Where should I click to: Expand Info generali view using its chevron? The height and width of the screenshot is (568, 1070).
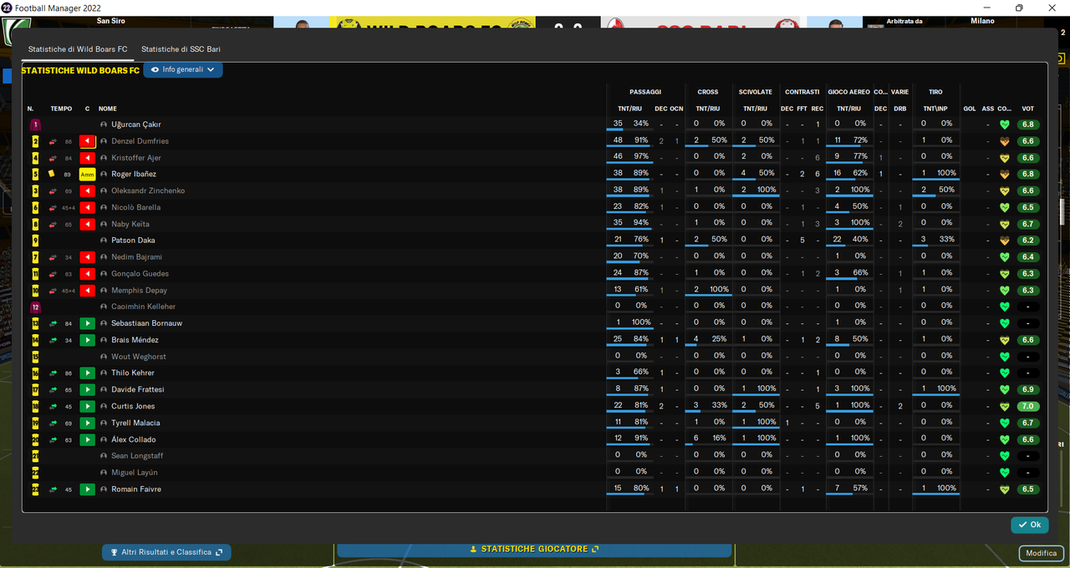point(211,70)
